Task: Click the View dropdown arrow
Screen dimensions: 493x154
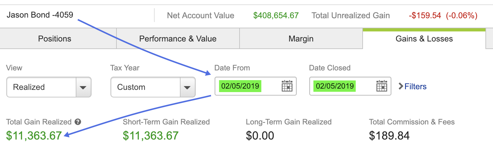Action: point(83,87)
